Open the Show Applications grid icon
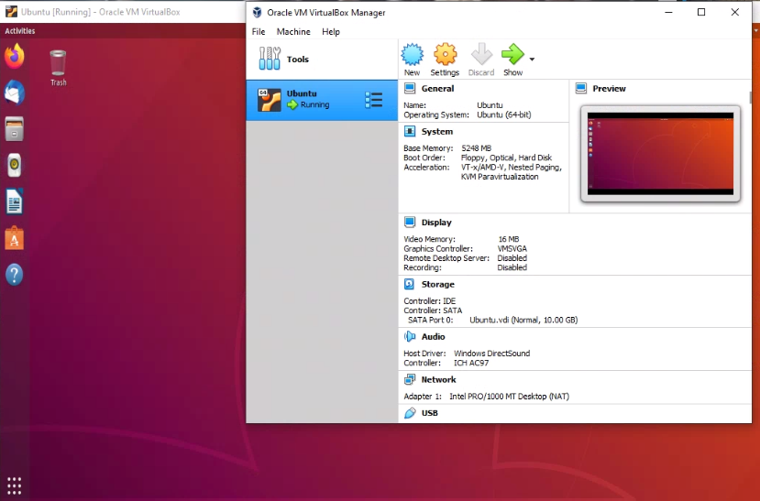Viewport: 760px width, 501px height. pyautogui.click(x=14, y=485)
